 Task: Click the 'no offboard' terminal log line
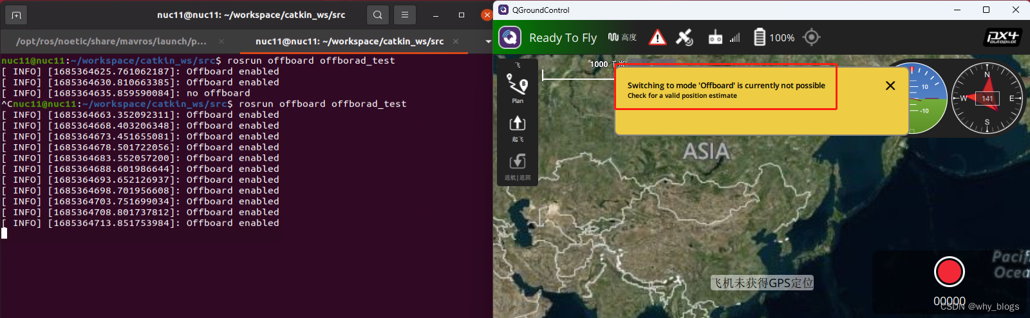(126, 93)
